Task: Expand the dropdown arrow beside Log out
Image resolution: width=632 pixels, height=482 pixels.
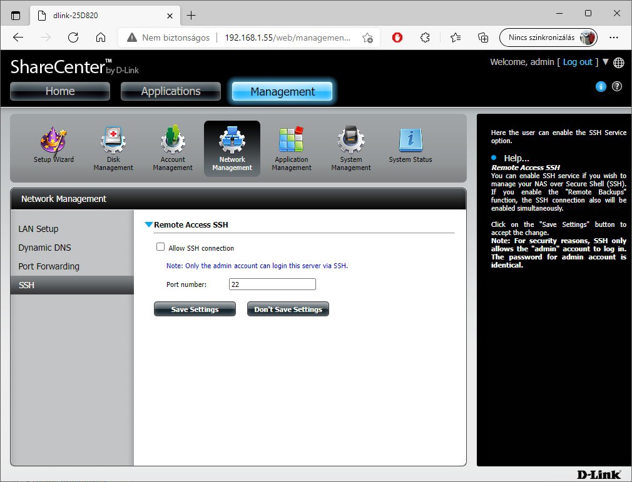Action: pyautogui.click(x=605, y=62)
